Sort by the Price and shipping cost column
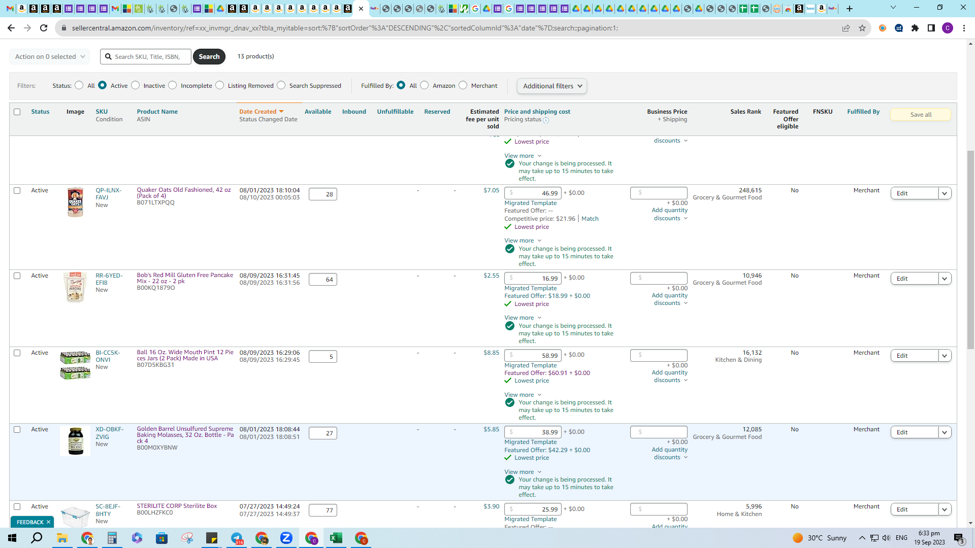975x548 pixels. 537,112
